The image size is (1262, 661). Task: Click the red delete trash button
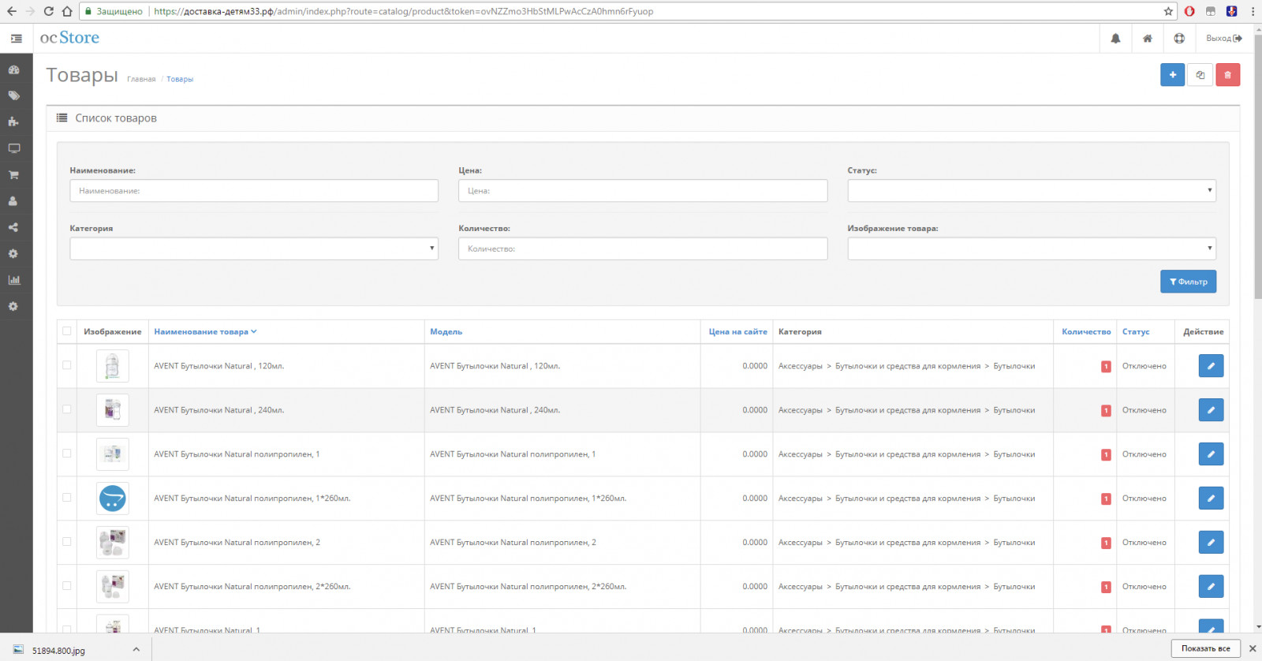pos(1228,75)
